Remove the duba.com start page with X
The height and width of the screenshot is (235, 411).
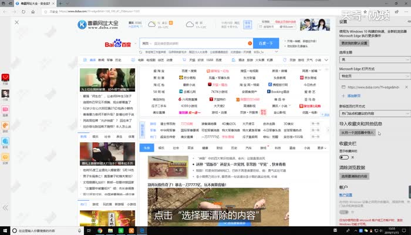(406, 87)
